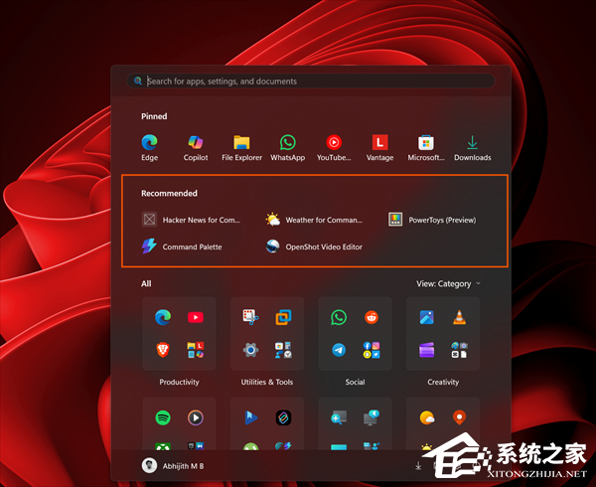Image resolution: width=596 pixels, height=487 pixels.
Task: Open YouTube in the Productivity category
Action: tap(196, 317)
